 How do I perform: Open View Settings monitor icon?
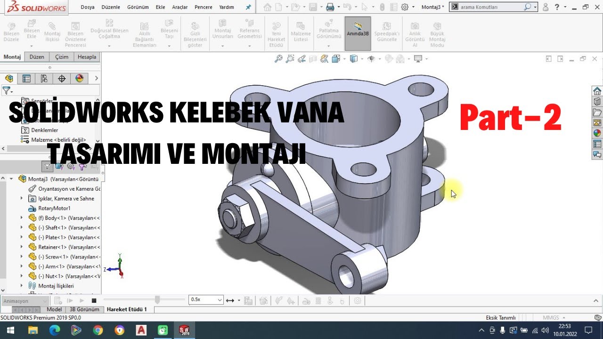(x=417, y=59)
